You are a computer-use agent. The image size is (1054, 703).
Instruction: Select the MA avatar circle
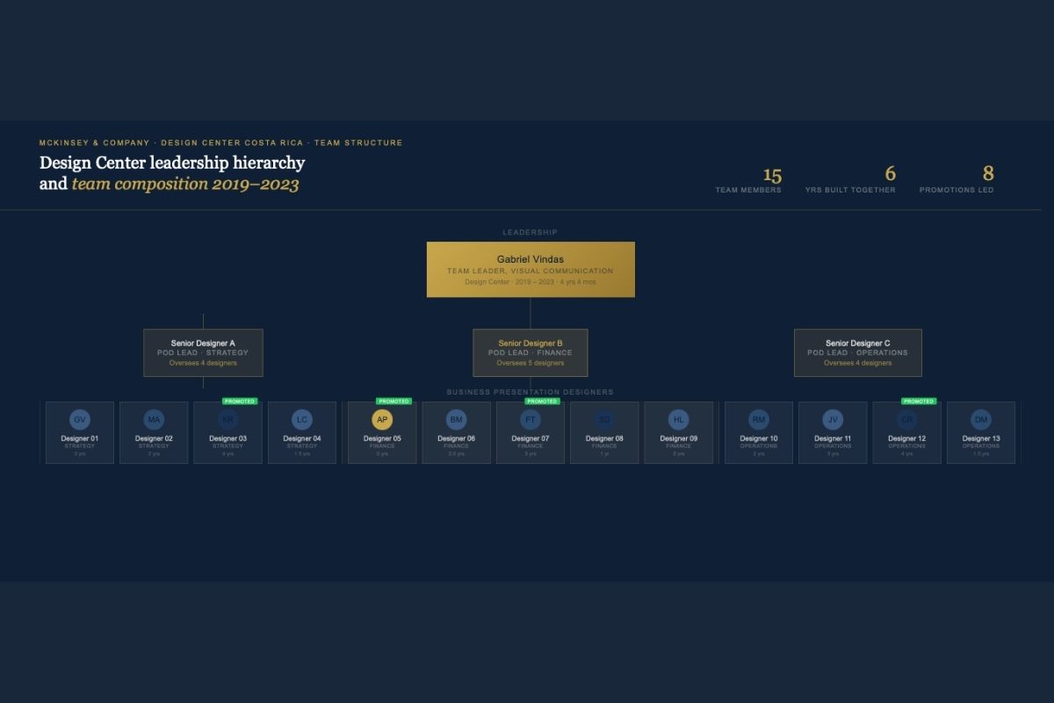(154, 420)
